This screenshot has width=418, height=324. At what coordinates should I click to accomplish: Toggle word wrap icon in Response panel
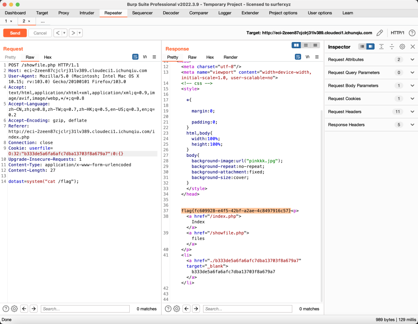pyautogui.click(x=298, y=57)
